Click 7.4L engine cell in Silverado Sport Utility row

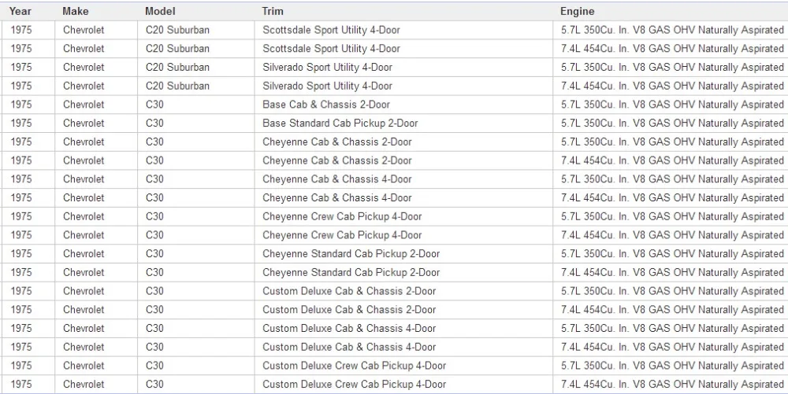pos(672,87)
